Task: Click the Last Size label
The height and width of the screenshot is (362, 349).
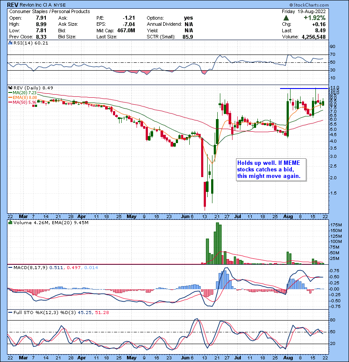Action: pyautogui.click(x=107, y=37)
